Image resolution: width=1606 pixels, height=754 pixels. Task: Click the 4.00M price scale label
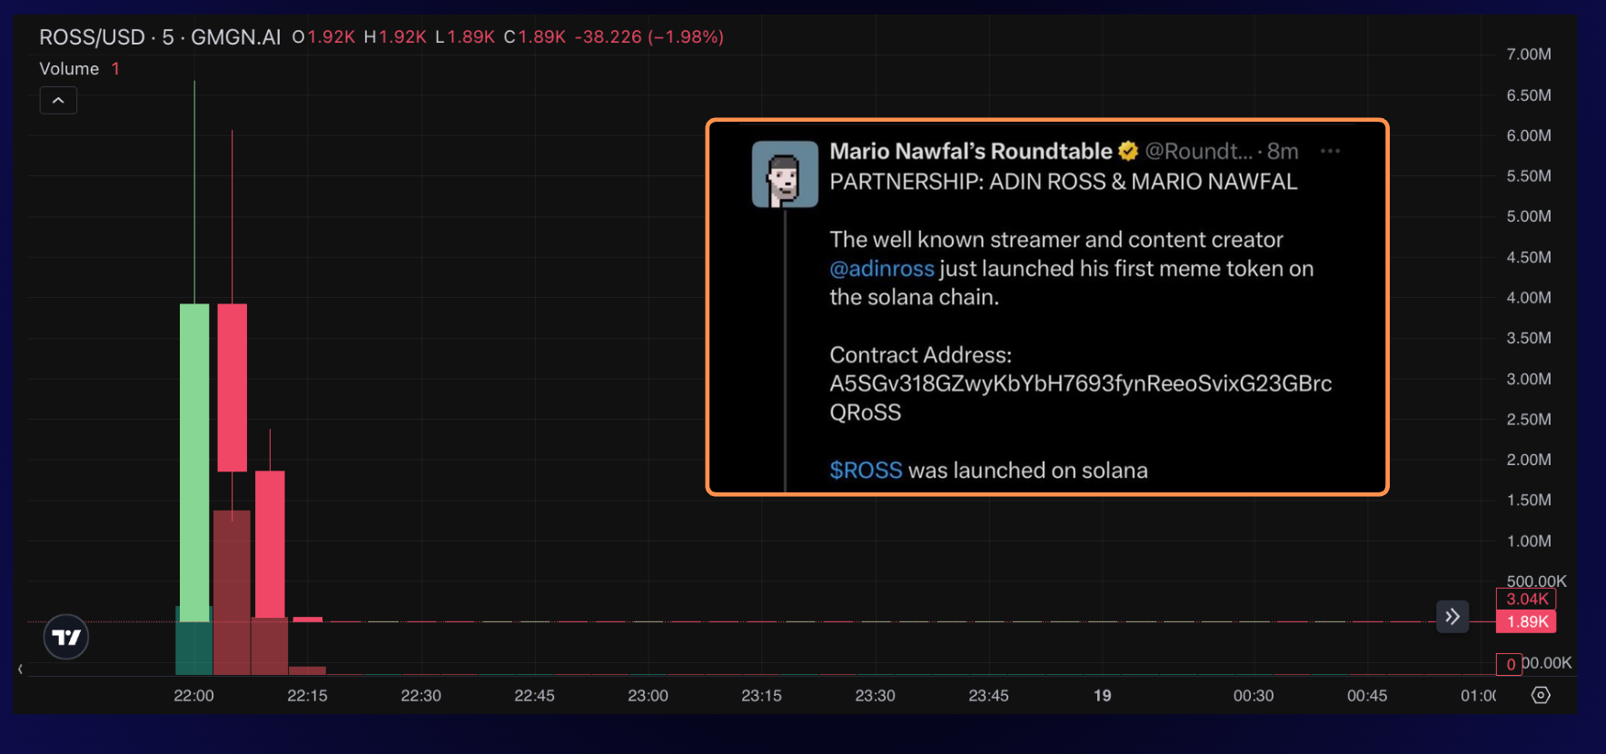point(1529,298)
